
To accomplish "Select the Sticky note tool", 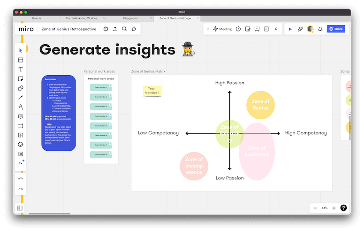I will (x=21, y=79).
